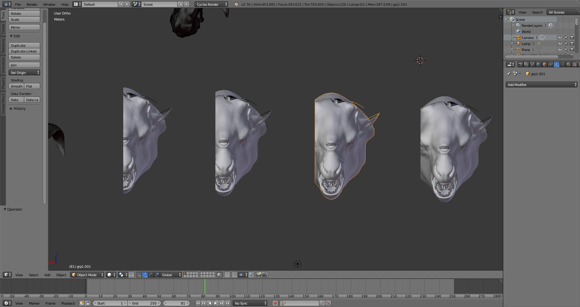This screenshot has width=580, height=307.
Task: Toggle Lamp renderability camera icon in the outliner
Action: click(572, 43)
